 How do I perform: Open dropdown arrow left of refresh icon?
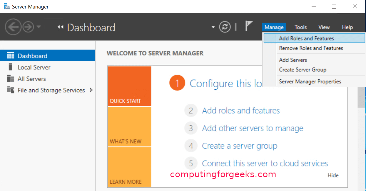(213, 28)
